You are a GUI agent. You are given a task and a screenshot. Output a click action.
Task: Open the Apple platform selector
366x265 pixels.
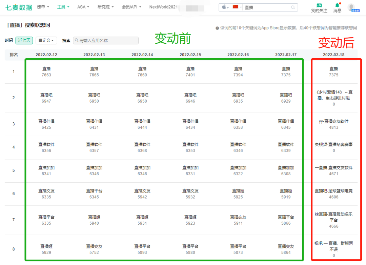pos(225,7)
